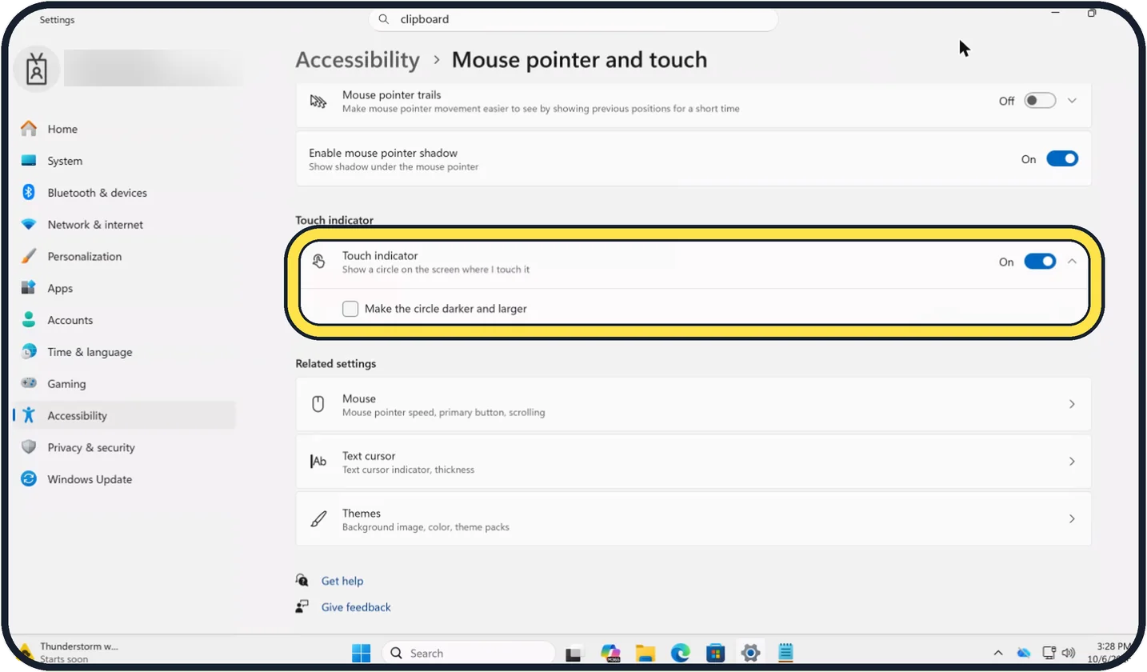Click the OneDrive cloud tray icon
Viewport: 1147px width, 672px height.
pyautogui.click(x=1024, y=654)
